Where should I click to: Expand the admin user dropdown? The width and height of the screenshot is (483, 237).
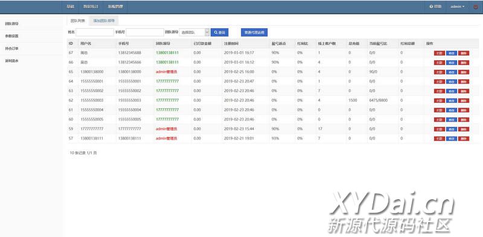pos(457,7)
